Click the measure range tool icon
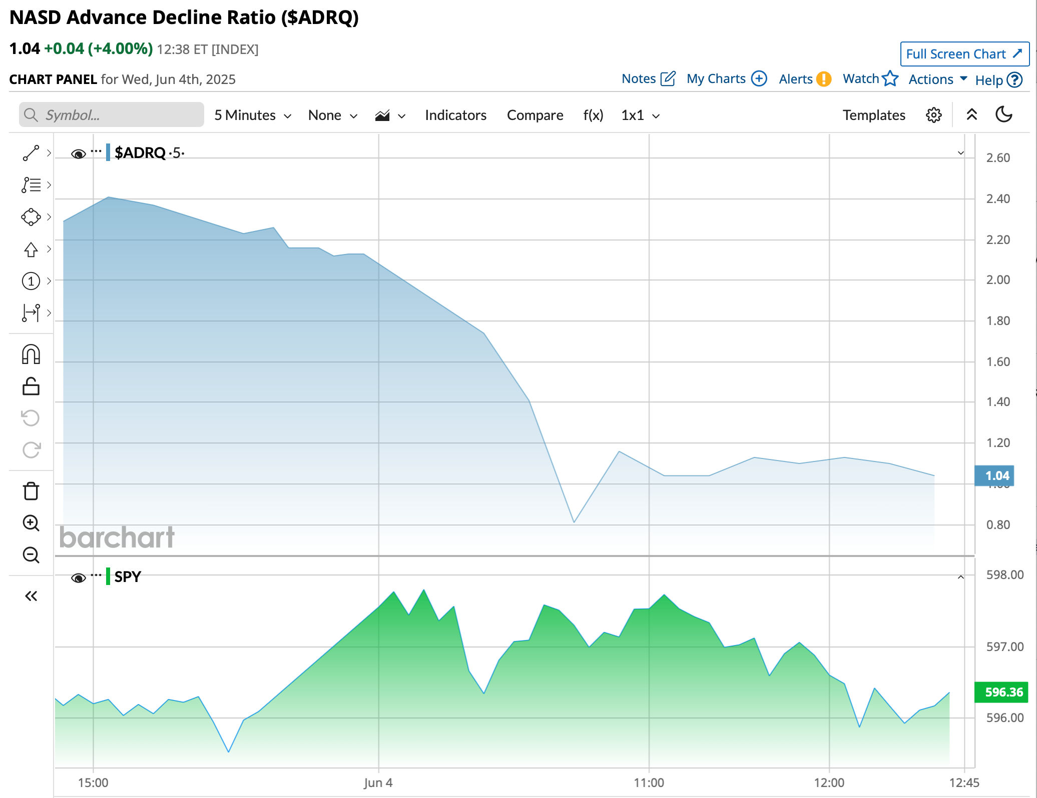 pos(31,313)
